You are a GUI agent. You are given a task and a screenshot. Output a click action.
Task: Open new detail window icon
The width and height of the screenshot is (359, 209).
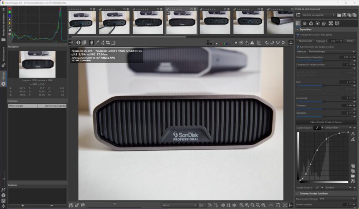click(x=278, y=205)
